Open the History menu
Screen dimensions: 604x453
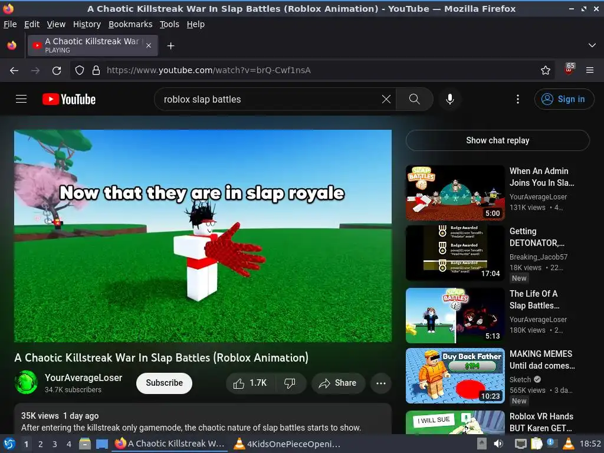[87, 24]
